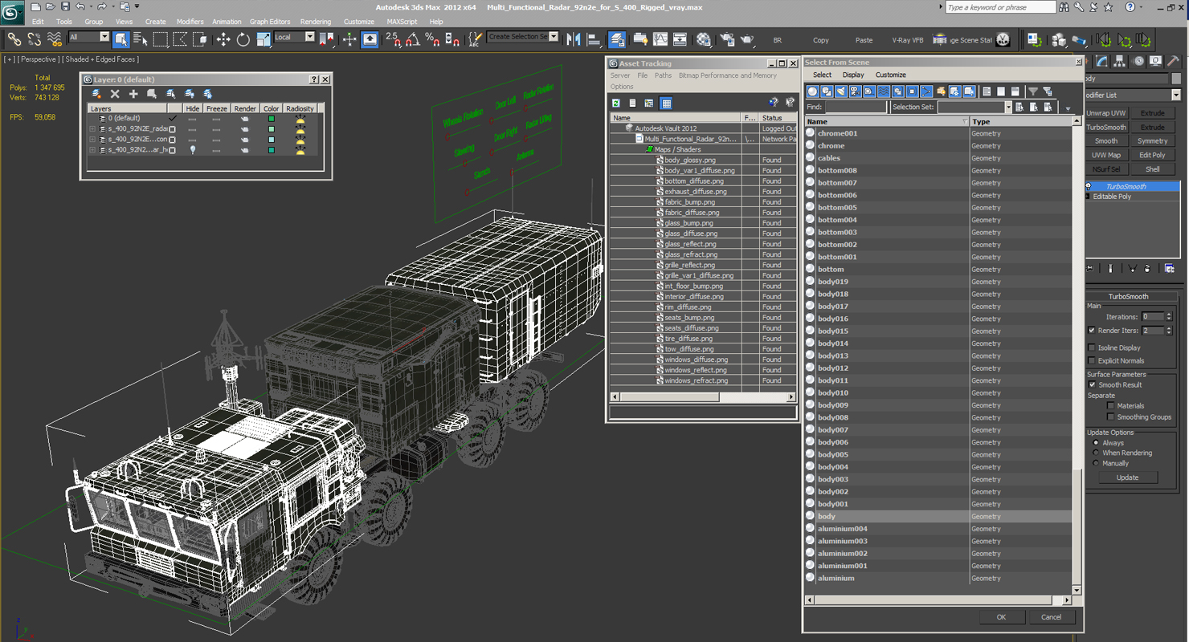Click the Unwrap UVW modifier button
Viewport: 1189px width, 642px height.
click(1106, 113)
